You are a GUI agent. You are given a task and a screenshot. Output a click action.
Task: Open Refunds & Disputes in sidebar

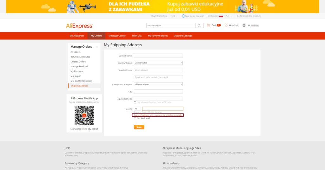[80, 57]
